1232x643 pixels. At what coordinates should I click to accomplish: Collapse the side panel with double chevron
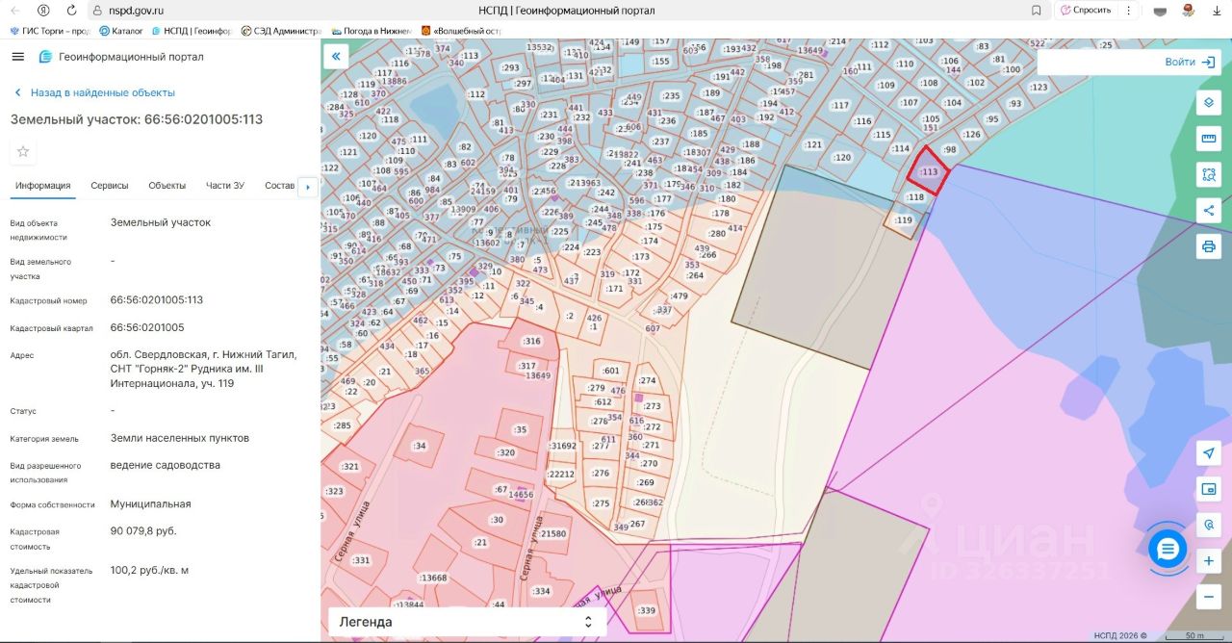336,57
